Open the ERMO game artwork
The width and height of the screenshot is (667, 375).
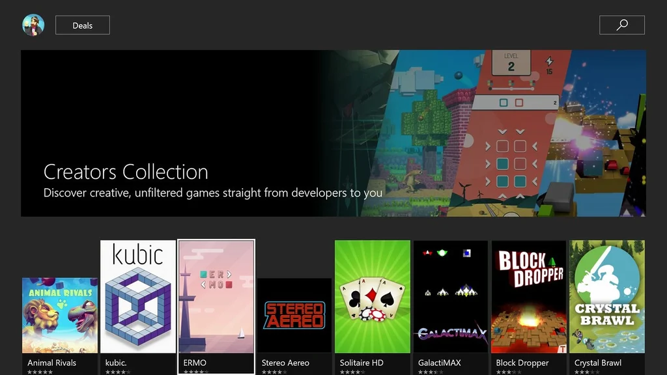point(216,296)
